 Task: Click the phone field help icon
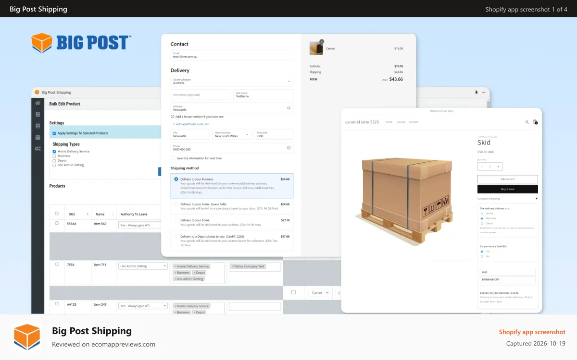[x=288, y=148]
